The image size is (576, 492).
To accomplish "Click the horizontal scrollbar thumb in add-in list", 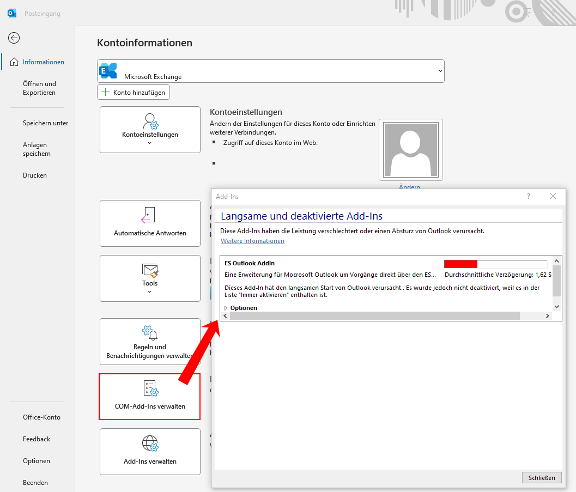I will tap(375, 316).
